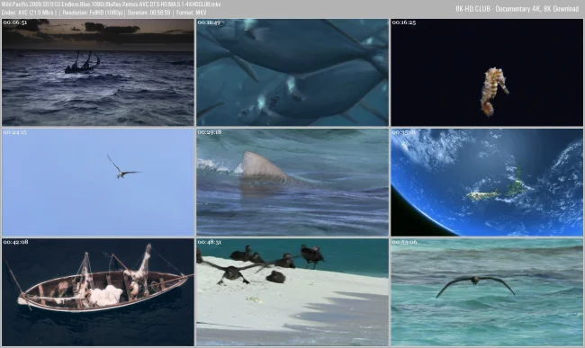This screenshot has width=585, height=348.
Task: Click the 8K-HD.CLUB Documentary Download watermark
Action: pyautogui.click(x=517, y=9)
